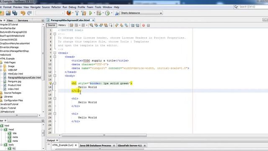268x151 pixels.
Task: Click Shift Line Right icon
Action: pos(137,25)
